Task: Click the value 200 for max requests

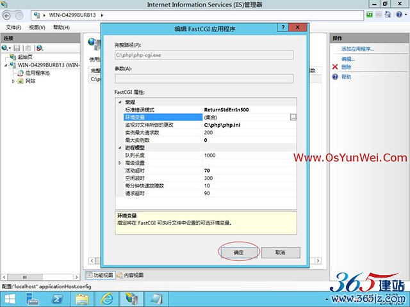Action: coord(208,132)
